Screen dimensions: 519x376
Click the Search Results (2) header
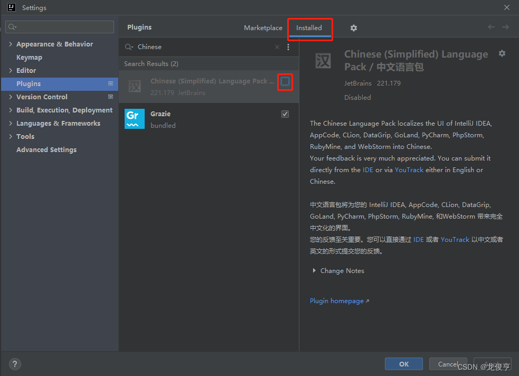[x=151, y=63]
